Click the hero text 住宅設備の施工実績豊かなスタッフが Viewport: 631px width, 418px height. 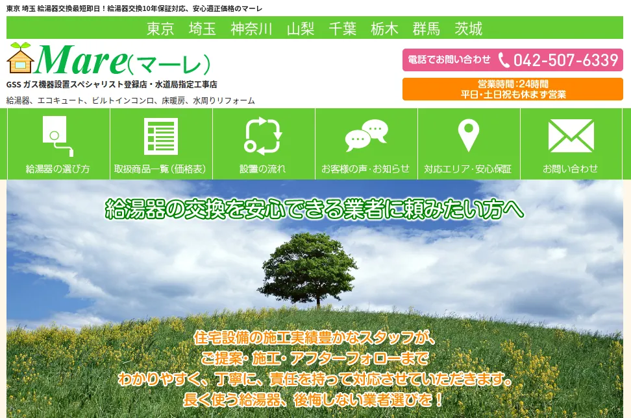[x=315, y=337]
